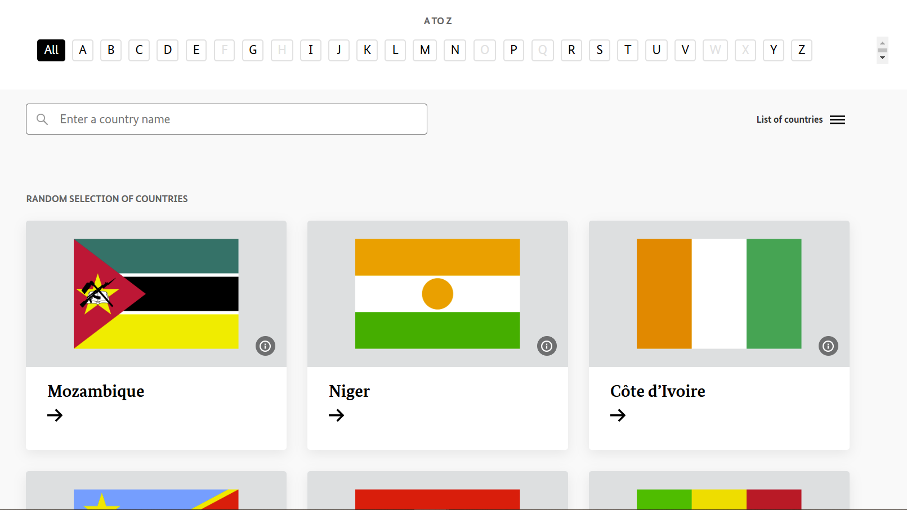This screenshot has width=907, height=510.
Task: Click the disabled letter O filter
Action: coord(485,50)
